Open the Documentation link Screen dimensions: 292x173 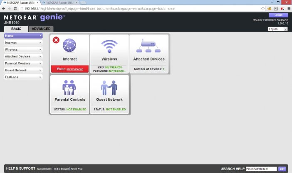[45, 169]
